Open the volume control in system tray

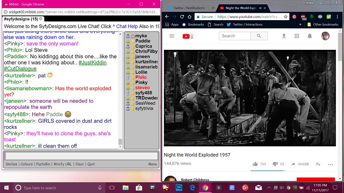[x=282, y=188]
